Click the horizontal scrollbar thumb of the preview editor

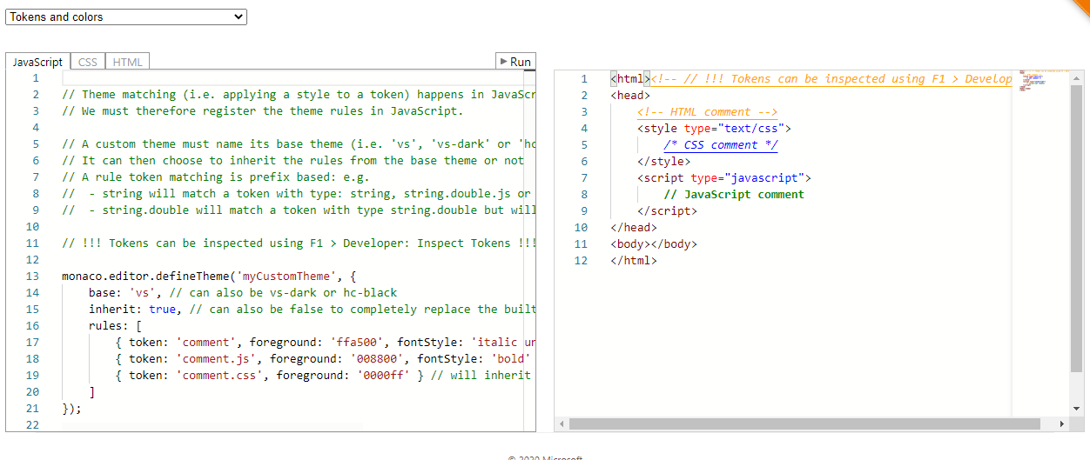coord(804,423)
